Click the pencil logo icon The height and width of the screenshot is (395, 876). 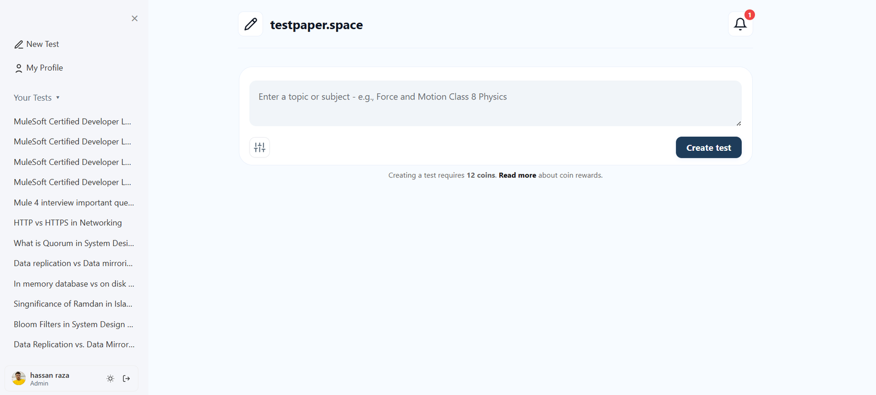coord(251,24)
